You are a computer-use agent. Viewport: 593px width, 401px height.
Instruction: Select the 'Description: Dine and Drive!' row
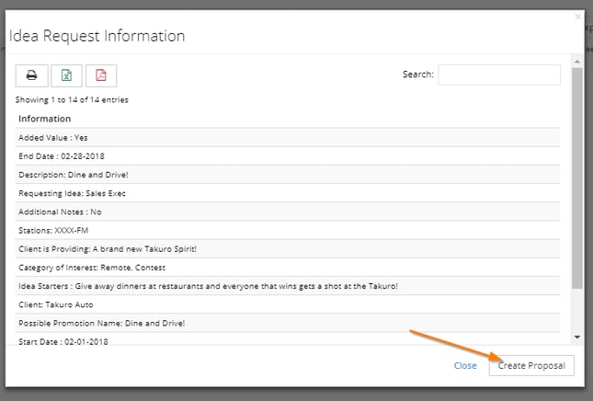click(288, 175)
